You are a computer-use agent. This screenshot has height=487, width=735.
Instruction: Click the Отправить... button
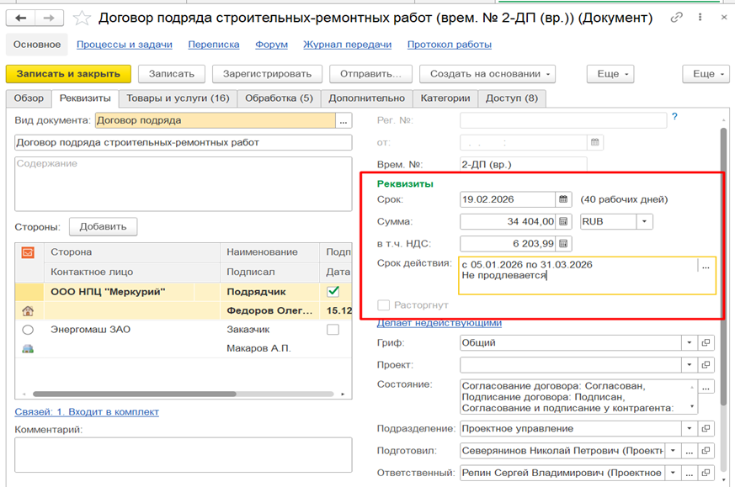(x=370, y=74)
